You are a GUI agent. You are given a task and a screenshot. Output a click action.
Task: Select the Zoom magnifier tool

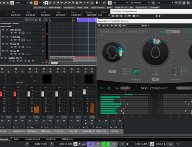point(73,3)
